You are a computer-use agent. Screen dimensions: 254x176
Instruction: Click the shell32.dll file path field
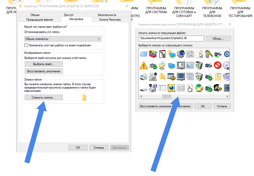[x=171, y=38]
